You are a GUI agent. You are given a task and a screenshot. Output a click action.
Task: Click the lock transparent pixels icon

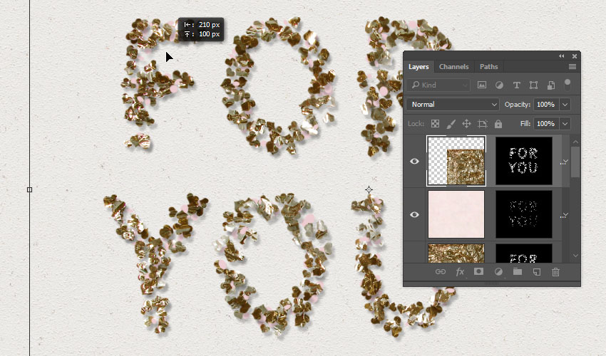pos(435,124)
